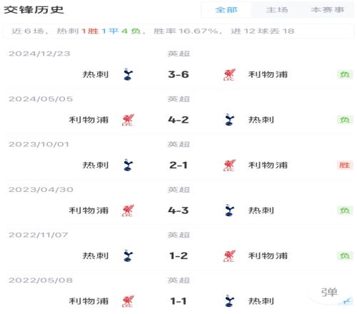The image size is (357, 314).
Task: Select the 全部 tab
Action: click(x=226, y=10)
